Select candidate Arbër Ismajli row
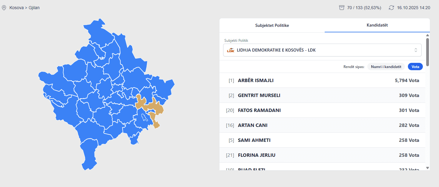This screenshot has width=439, height=187. coord(322,81)
